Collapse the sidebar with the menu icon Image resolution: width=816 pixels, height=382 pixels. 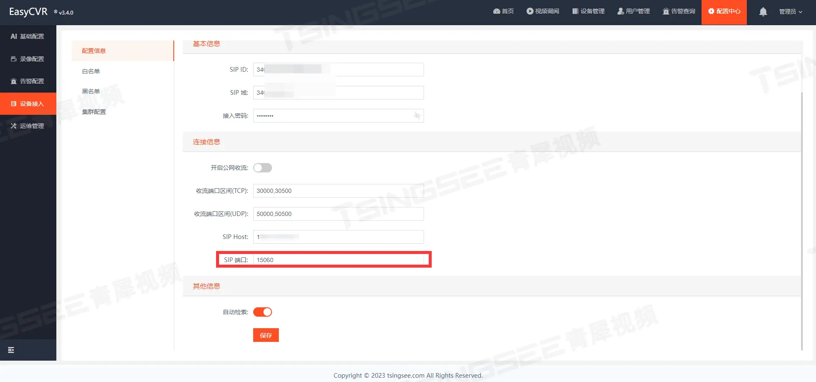click(x=11, y=350)
